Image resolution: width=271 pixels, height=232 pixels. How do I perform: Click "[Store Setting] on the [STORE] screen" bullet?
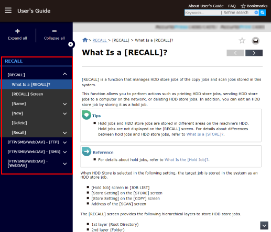[127, 193]
